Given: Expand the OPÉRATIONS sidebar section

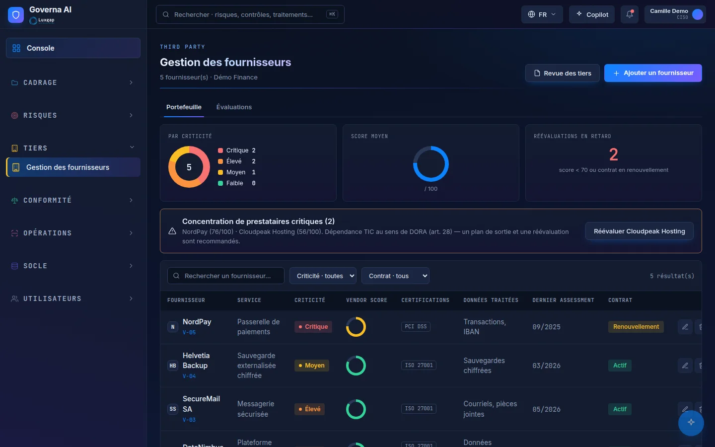Looking at the screenshot, I should [x=73, y=233].
